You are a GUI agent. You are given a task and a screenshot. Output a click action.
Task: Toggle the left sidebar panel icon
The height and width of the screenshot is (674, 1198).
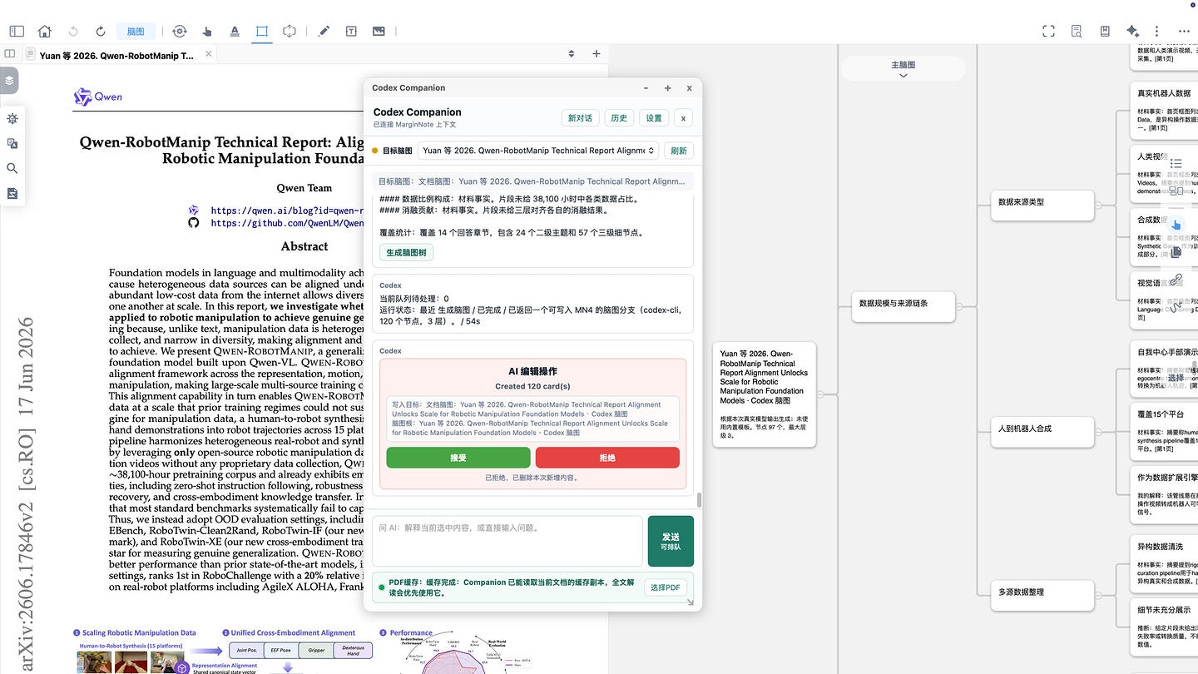tap(17, 31)
